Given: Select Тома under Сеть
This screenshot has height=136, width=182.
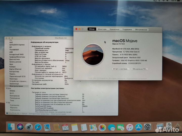Looking at the screenshot, I should pos(12,100).
